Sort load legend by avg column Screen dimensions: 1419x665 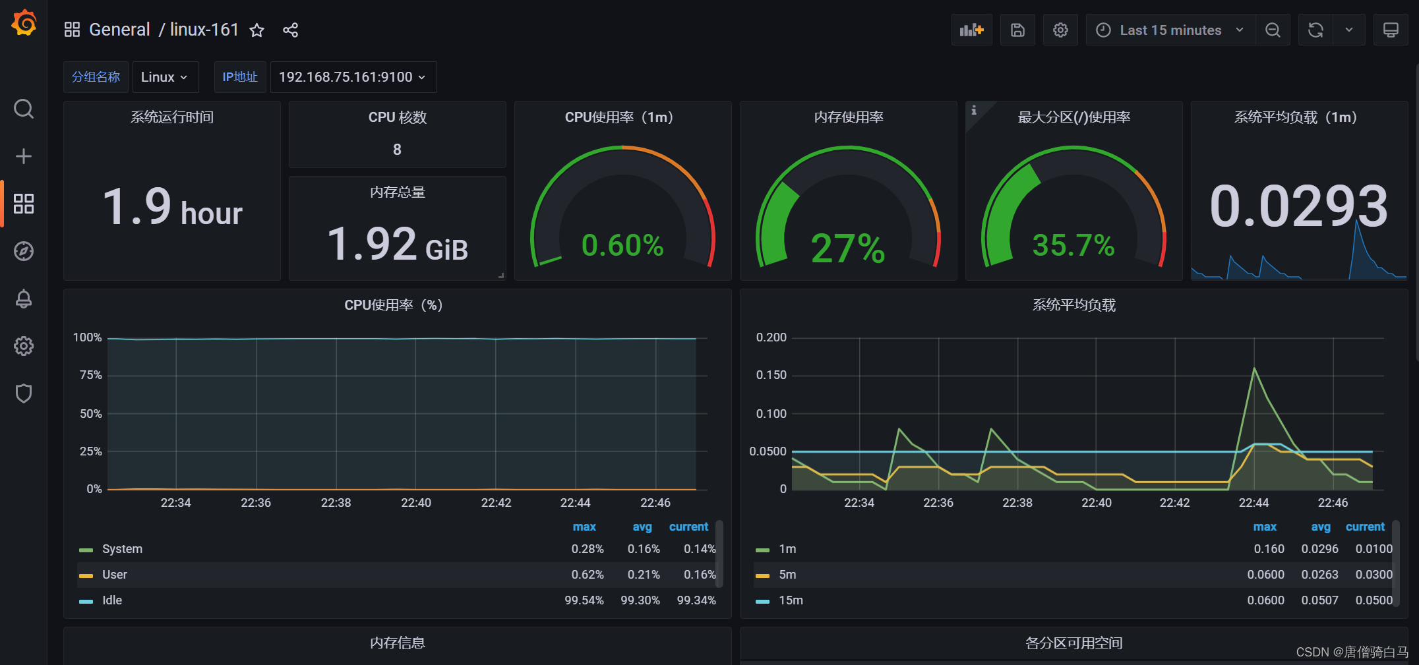[1321, 527]
